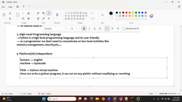This screenshot has height=102, width=182.
Task: Select the oval shape
Action: [x=72, y=13]
